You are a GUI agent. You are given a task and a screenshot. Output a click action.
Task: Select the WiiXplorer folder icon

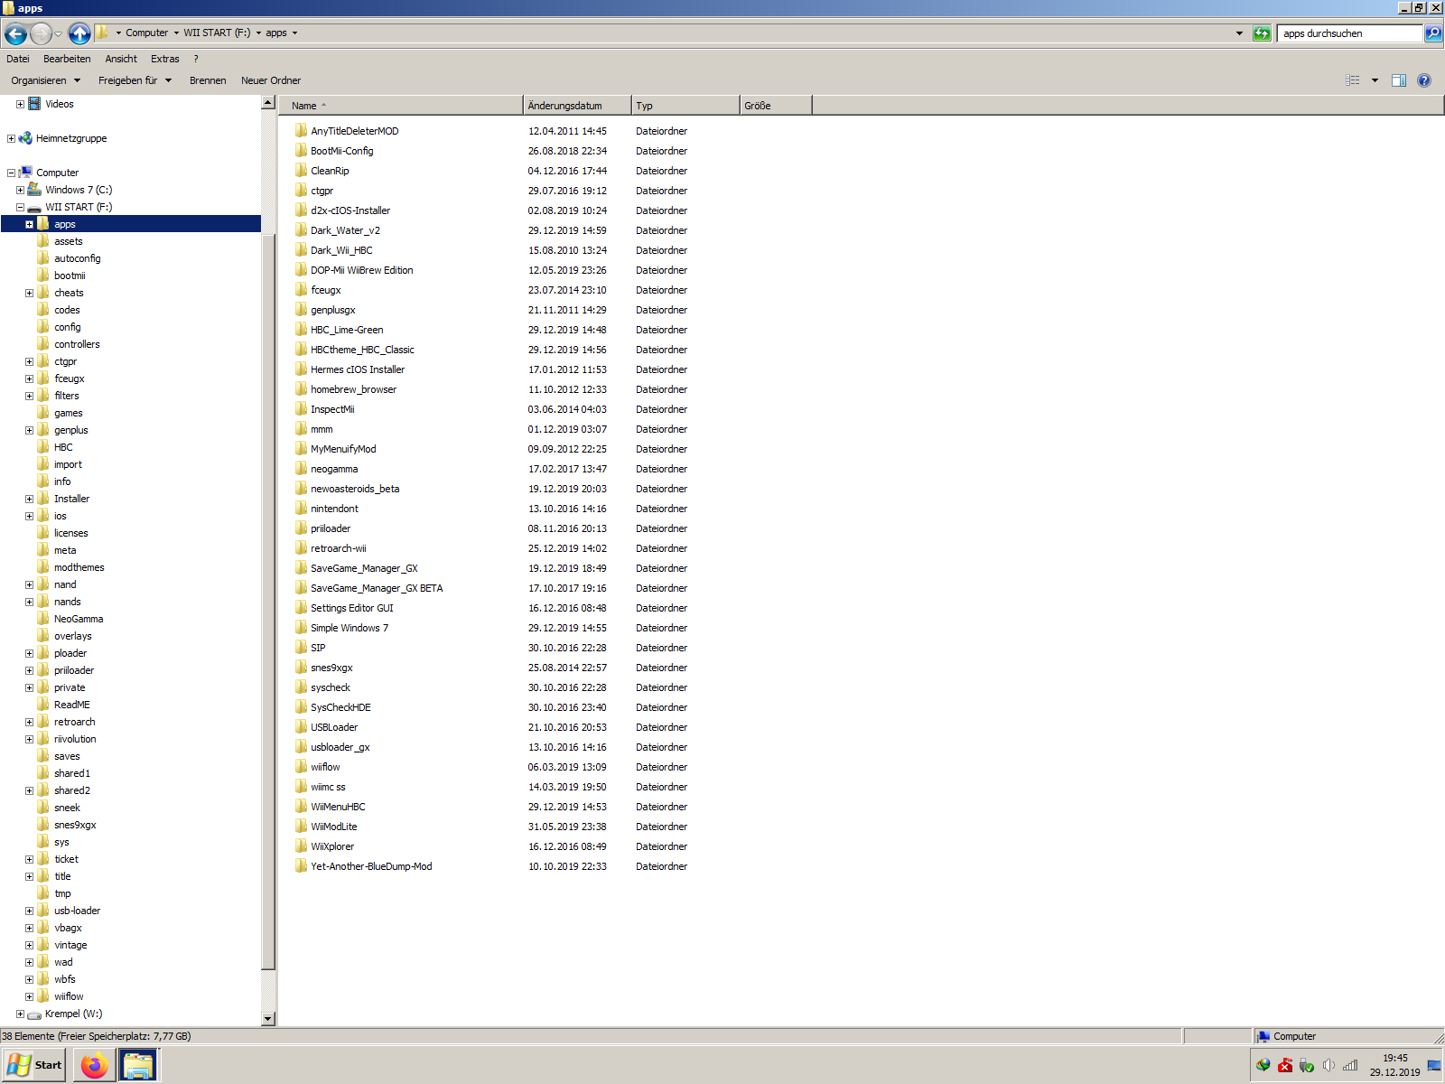tap(302, 846)
